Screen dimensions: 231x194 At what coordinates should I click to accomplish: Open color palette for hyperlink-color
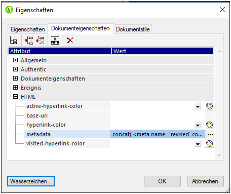pyautogui.click(x=210, y=125)
